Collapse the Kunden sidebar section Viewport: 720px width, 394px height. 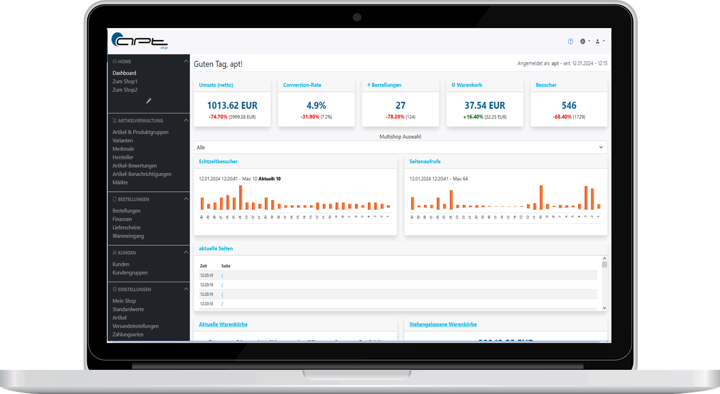(186, 253)
